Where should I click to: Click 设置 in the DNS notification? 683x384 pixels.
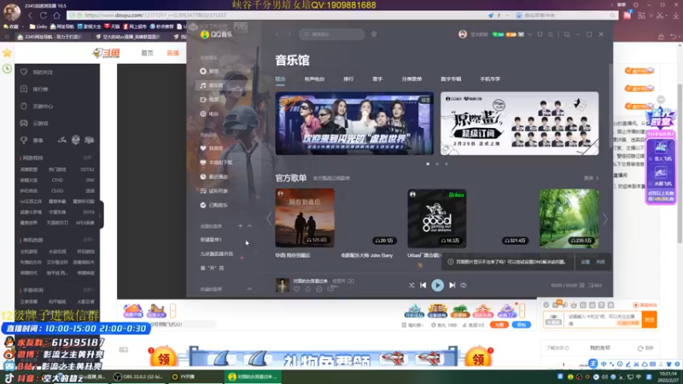tap(586, 262)
